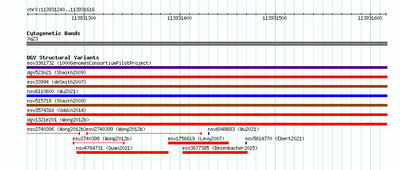Viewport: 400px width, 170px height.
Task: Click the Xq23 band label
Action: pyautogui.click(x=33, y=39)
